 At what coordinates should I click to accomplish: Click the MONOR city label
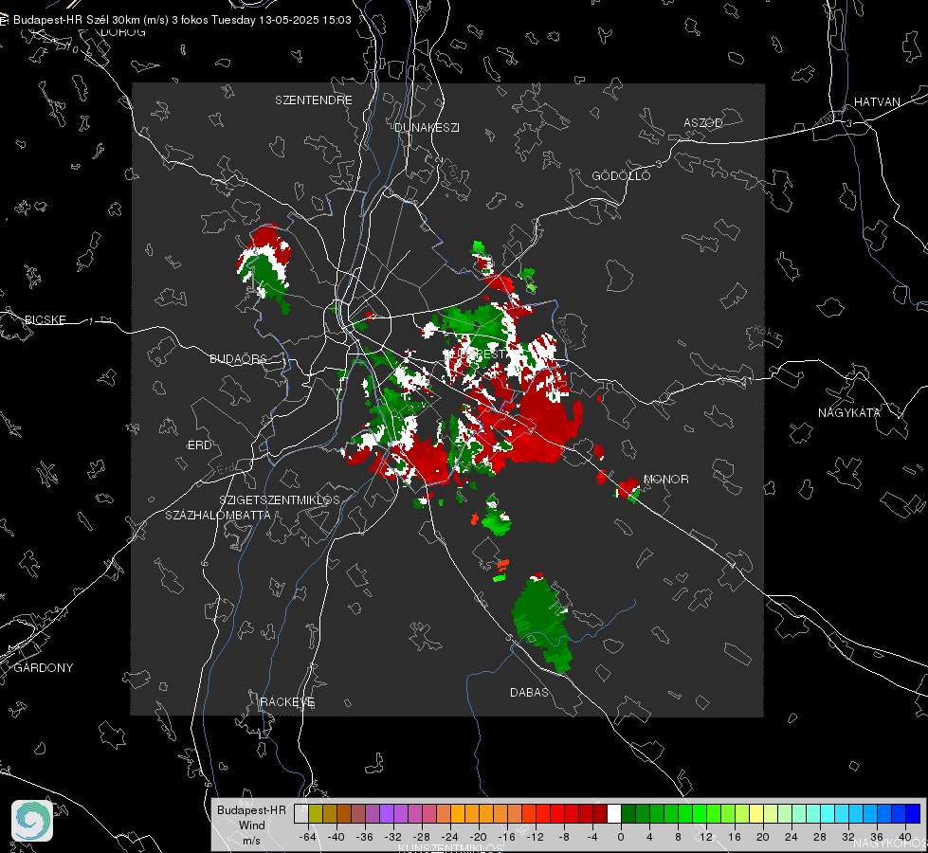pos(665,479)
